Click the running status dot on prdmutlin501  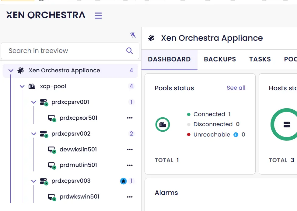coord(54,168)
